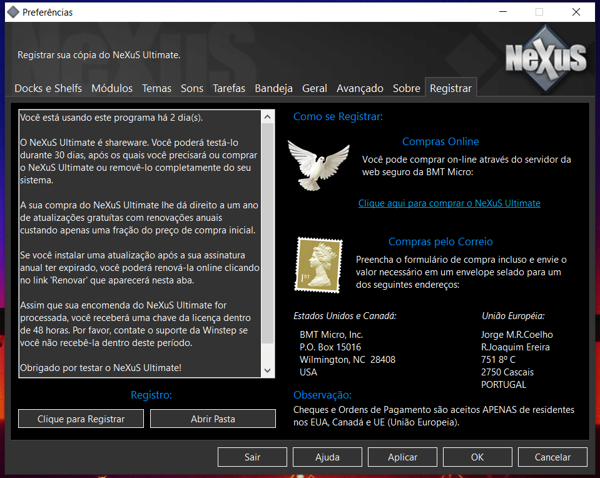Switch to the Avançado tab
Image resolution: width=600 pixels, height=478 pixels.
click(x=360, y=88)
